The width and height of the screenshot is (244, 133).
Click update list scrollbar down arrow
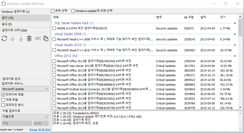click(x=240, y=107)
